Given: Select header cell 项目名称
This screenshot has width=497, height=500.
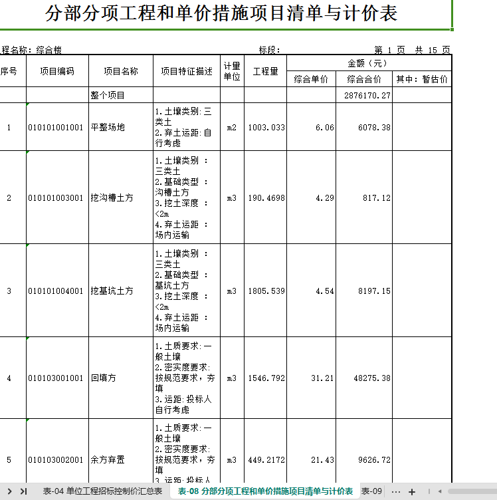Looking at the screenshot, I should tap(121, 70).
